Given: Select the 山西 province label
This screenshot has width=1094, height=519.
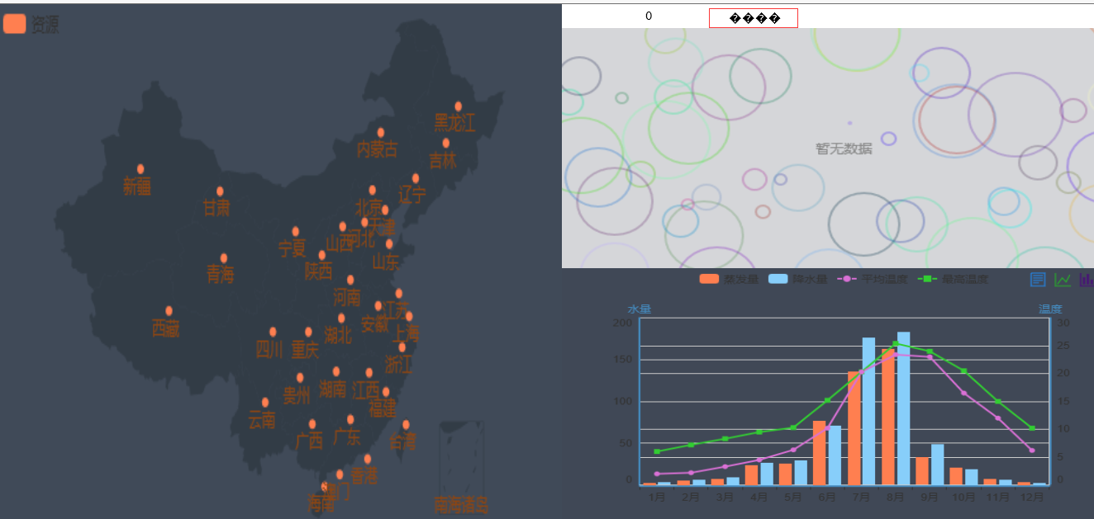Looking at the screenshot, I should [x=339, y=243].
